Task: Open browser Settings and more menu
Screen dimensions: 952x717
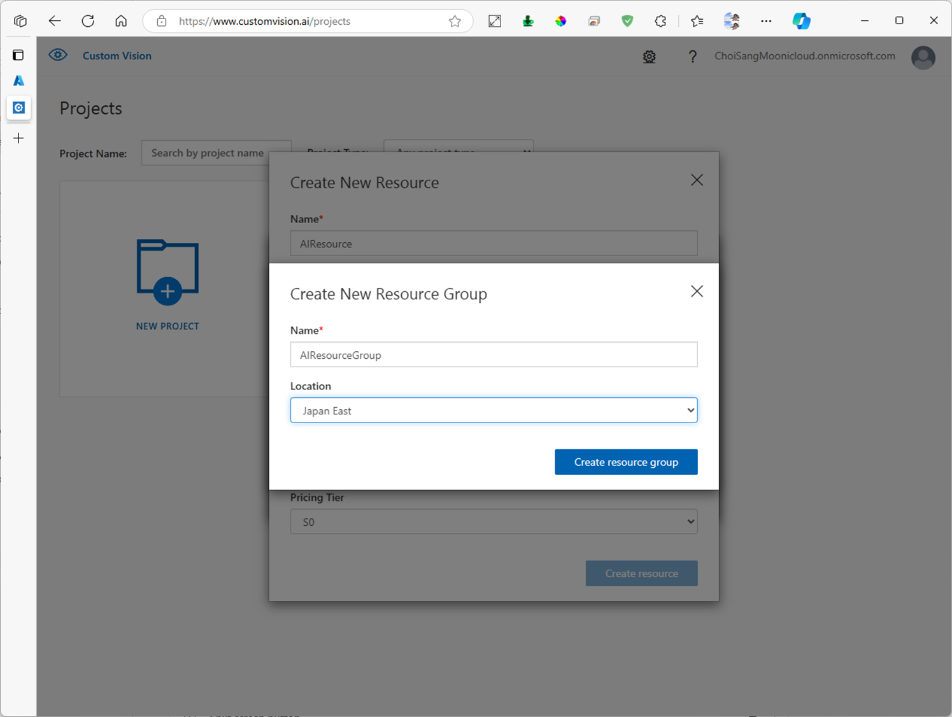Action: 766,21
